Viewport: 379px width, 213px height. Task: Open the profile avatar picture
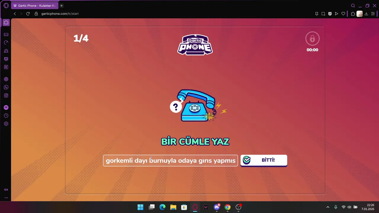(x=359, y=14)
